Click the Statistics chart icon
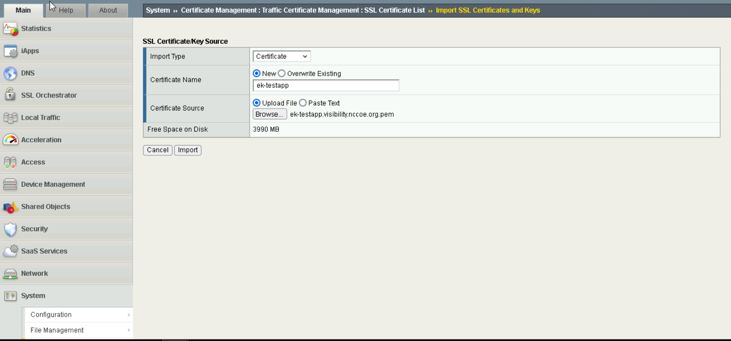Viewport: 731px width, 341px height. (10, 29)
